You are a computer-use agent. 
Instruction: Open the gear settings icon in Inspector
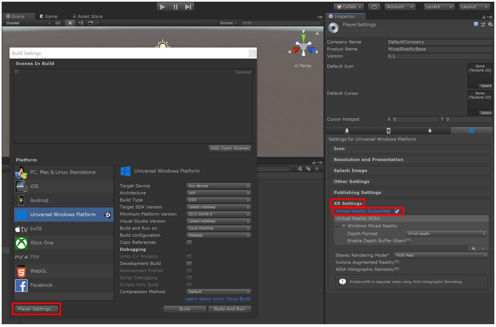490,25
